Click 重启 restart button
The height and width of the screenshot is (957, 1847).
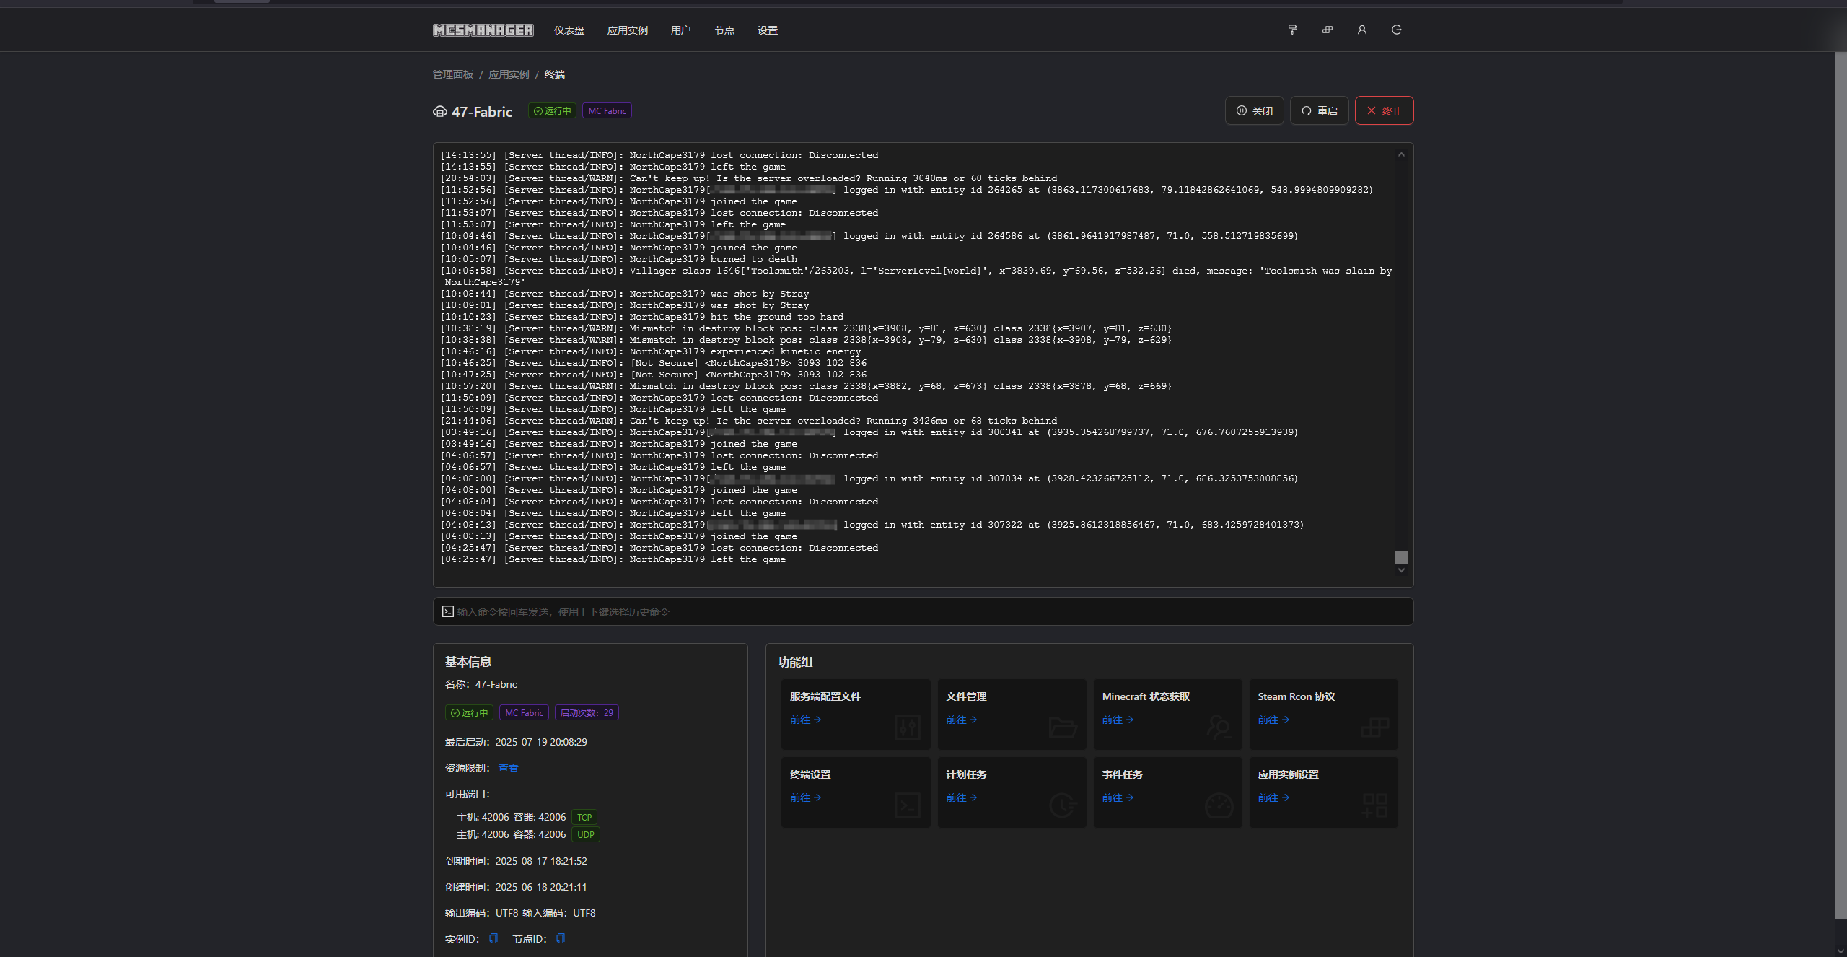coord(1319,110)
